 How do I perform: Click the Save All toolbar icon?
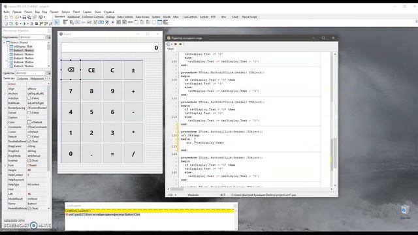click(29, 18)
